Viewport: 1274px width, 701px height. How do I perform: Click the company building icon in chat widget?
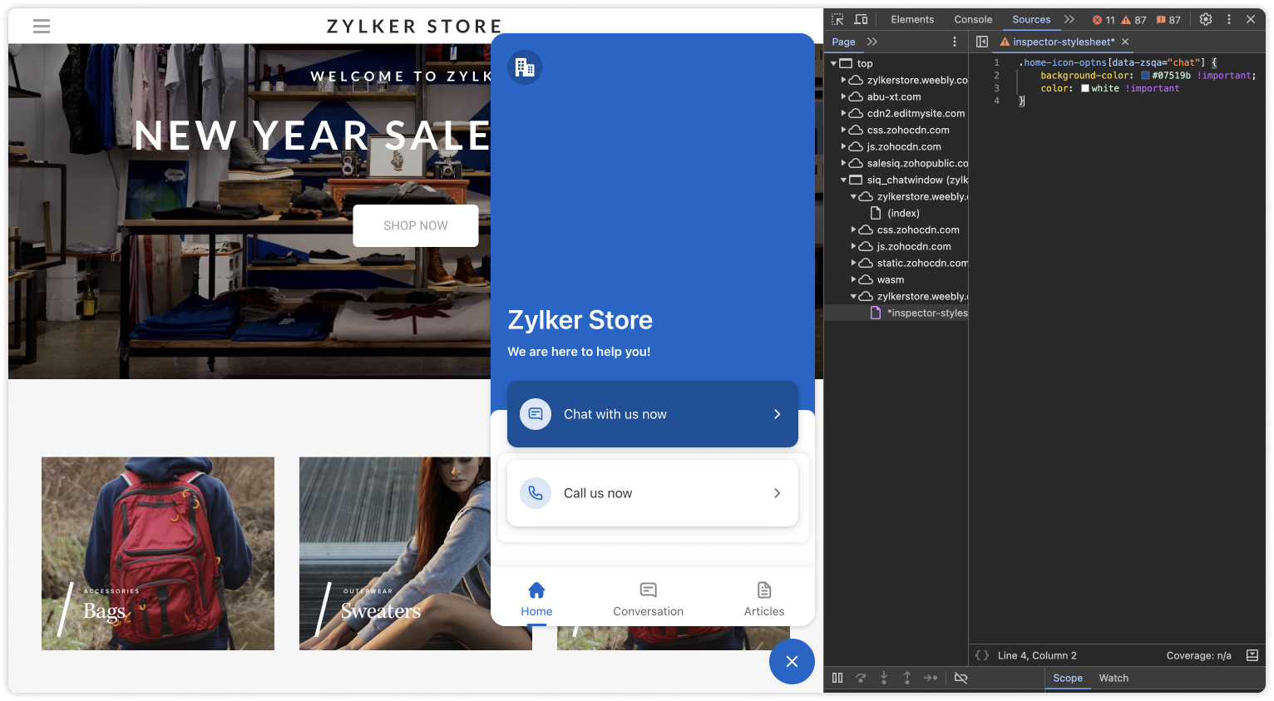[x=525, y=67]
